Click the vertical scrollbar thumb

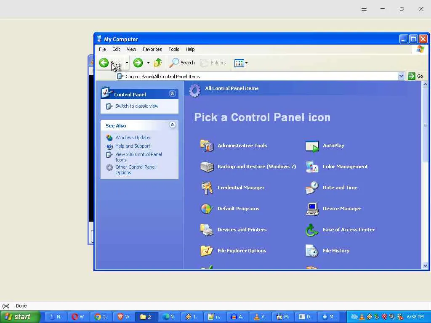[x=425, y=125]
